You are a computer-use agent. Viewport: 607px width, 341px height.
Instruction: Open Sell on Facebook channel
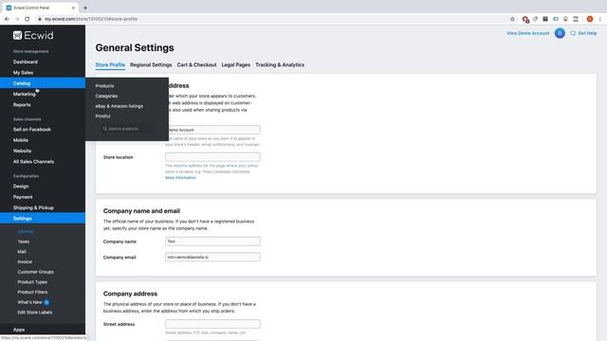pos(31,130)
